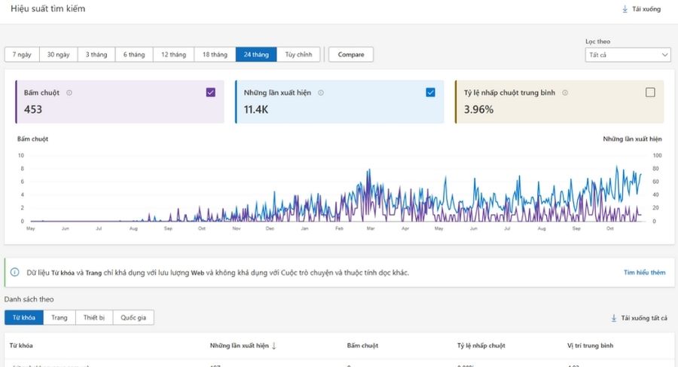Uncheck the Bấm chuột metric checkbox
Viewport: 678px width, 367px height.
[210, 93]
